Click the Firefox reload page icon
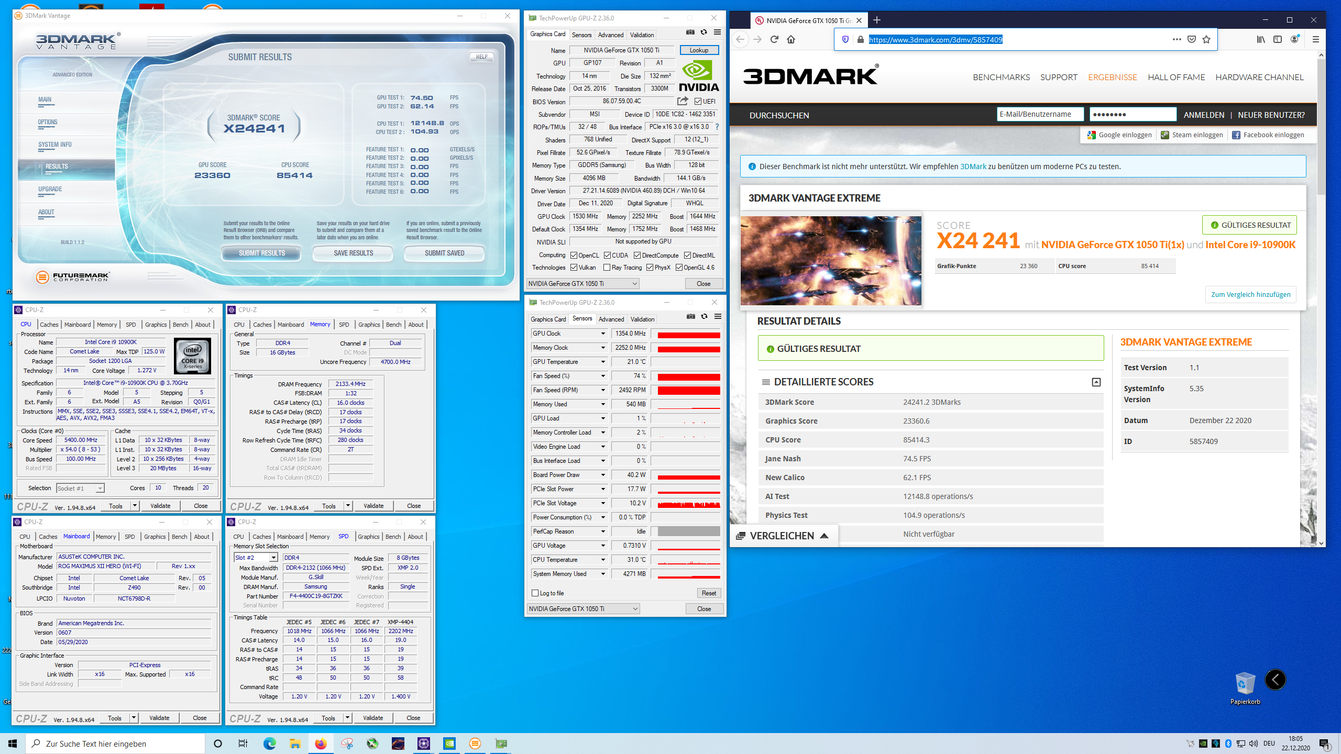 (x=774, y=39)
